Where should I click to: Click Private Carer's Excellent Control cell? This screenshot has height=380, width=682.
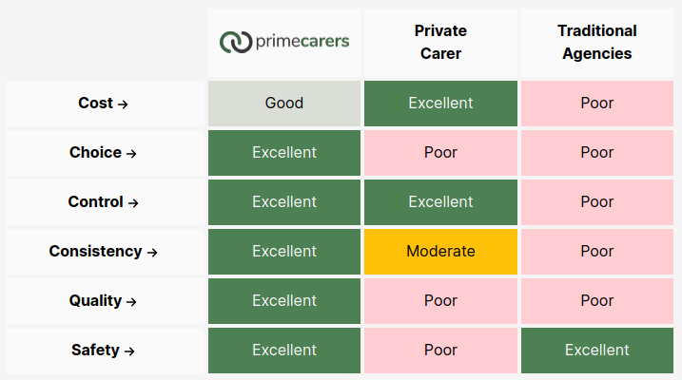click(440, 202)
